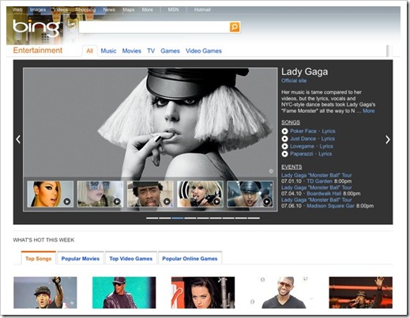Open the Web link in top bar
This screenshot has height=318, width=410.
(17, 9)
